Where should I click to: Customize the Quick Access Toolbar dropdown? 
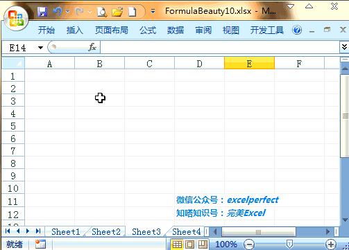pos(153,11)
